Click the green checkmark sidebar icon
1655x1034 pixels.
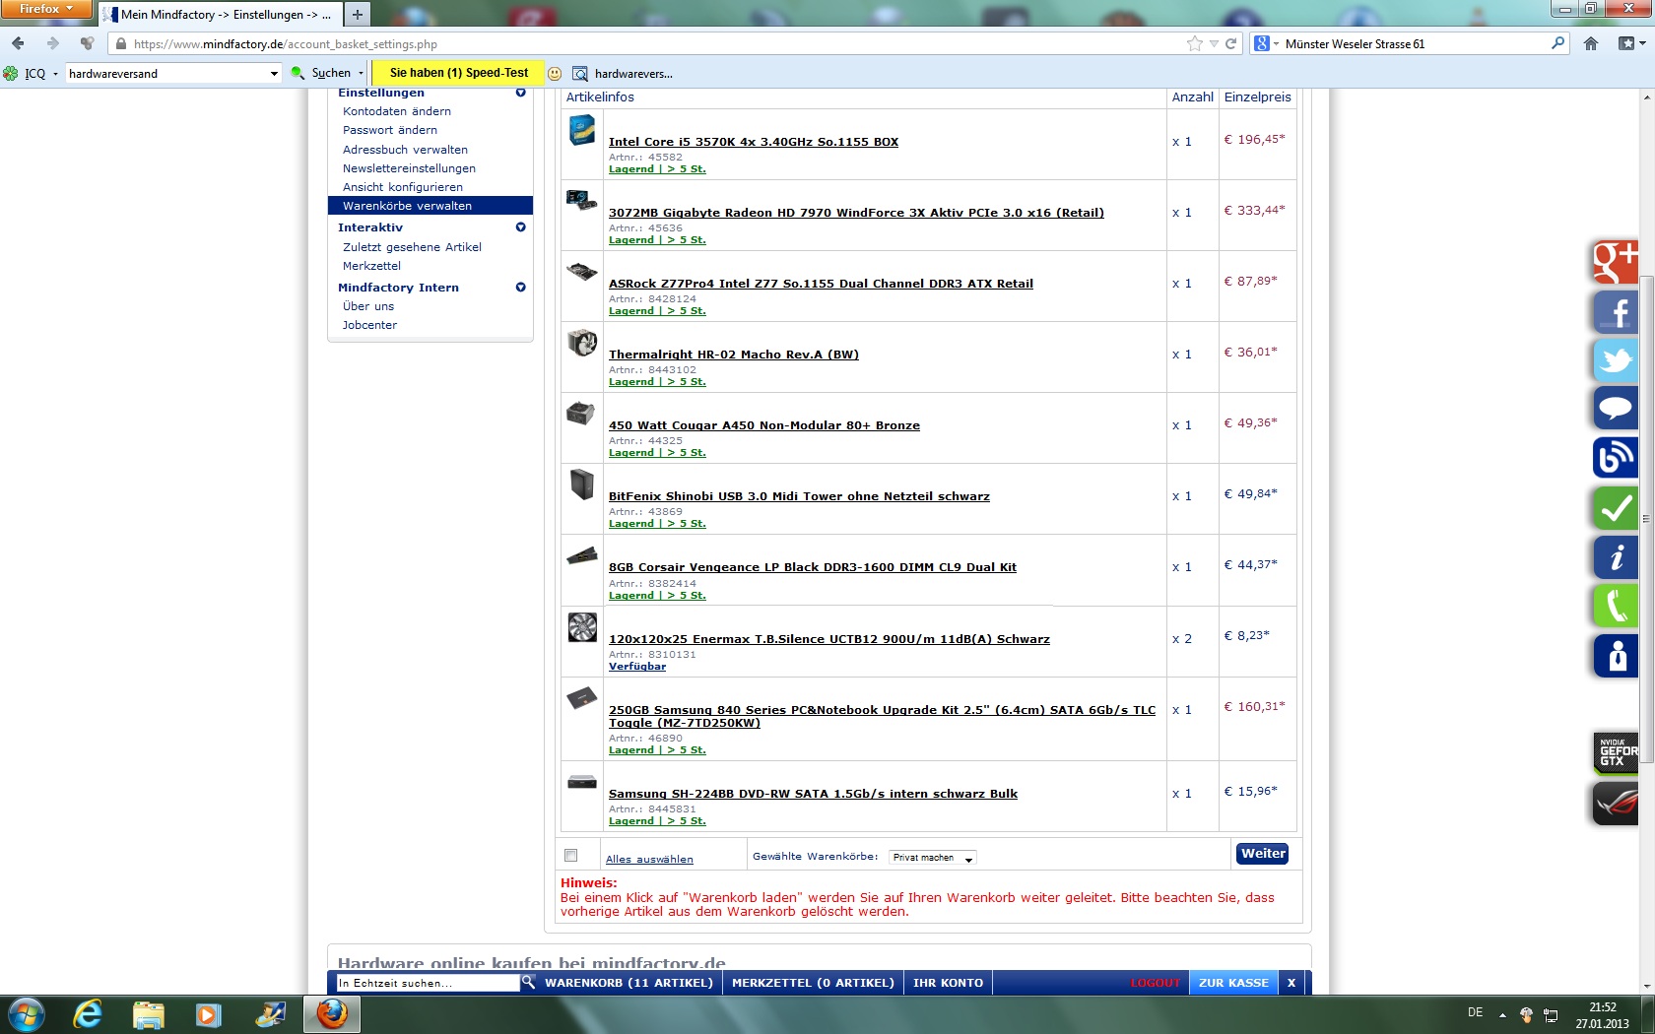1616,508
